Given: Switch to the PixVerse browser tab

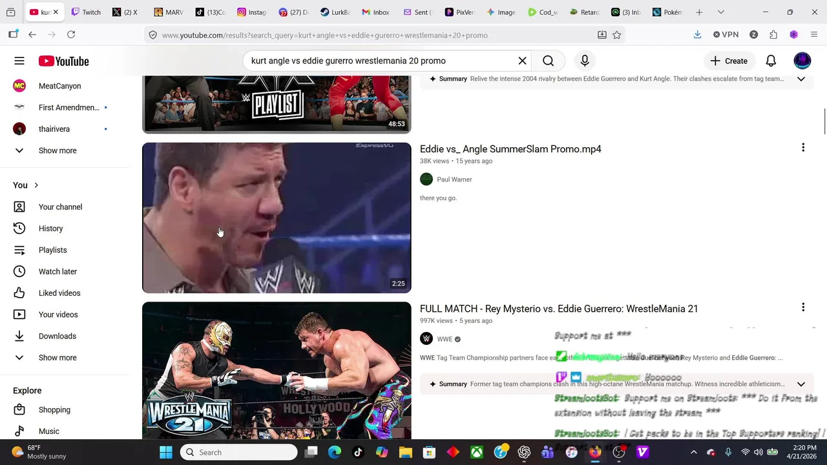Looking at the screenshot, I should (x=458, y=12).
